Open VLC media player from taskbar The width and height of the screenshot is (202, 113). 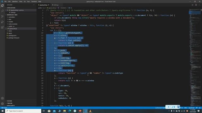coord(90,111)
